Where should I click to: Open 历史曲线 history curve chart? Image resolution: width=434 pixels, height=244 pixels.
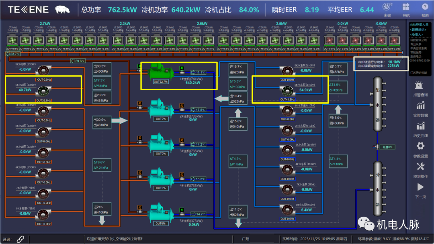[x=420, y=129]
